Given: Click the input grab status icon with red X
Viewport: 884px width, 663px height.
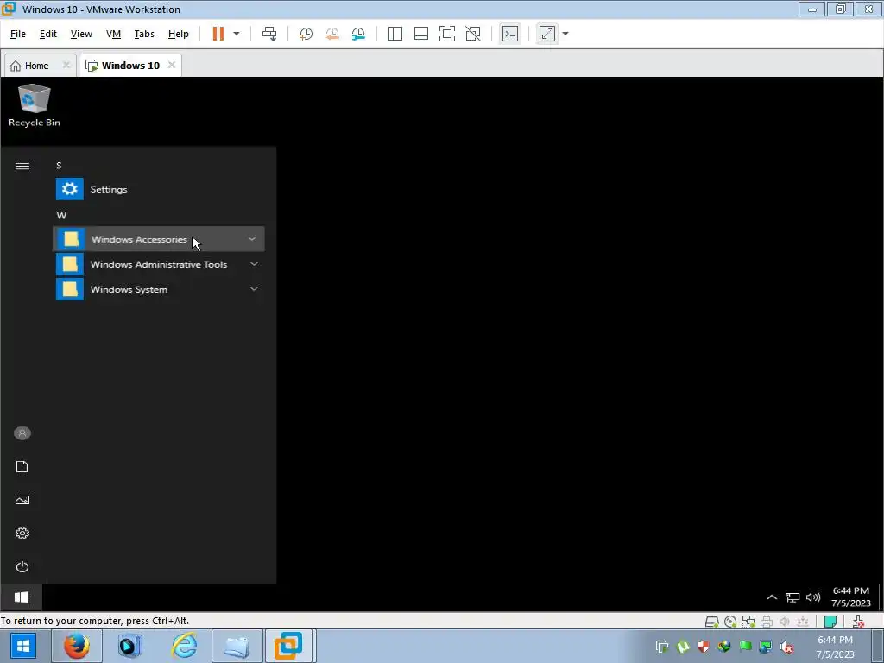Looking at the screenshot, I should (858, 622).
